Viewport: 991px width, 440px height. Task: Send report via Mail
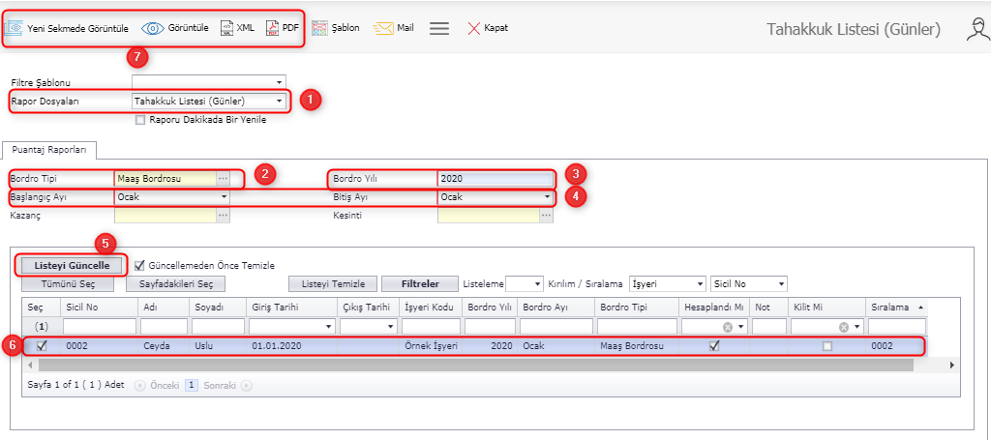click(x=394, y=28)
